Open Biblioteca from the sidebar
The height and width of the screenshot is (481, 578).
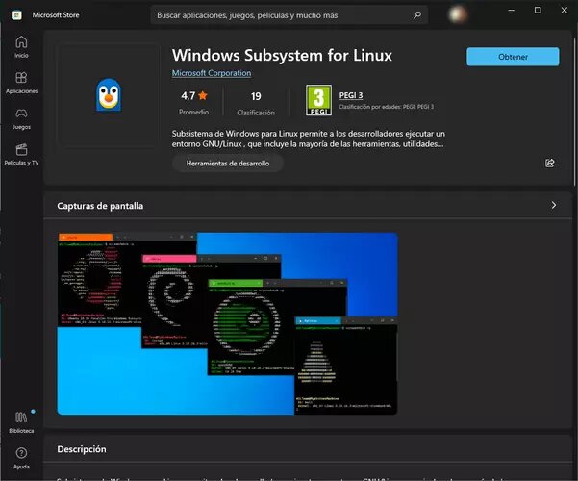tap(21, 420)
